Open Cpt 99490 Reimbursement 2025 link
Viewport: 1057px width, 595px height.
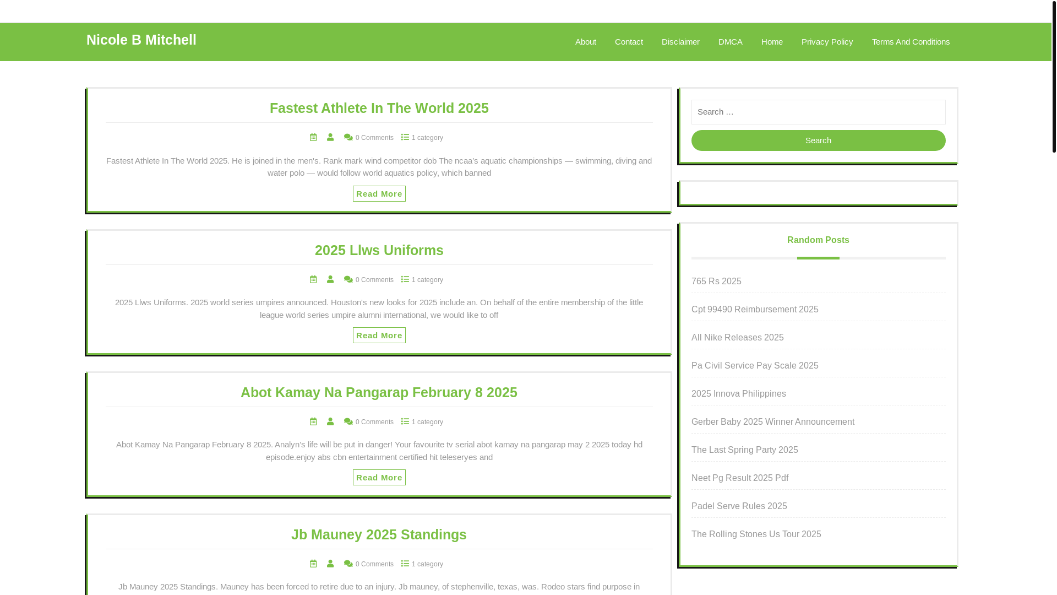coord(755,310)
